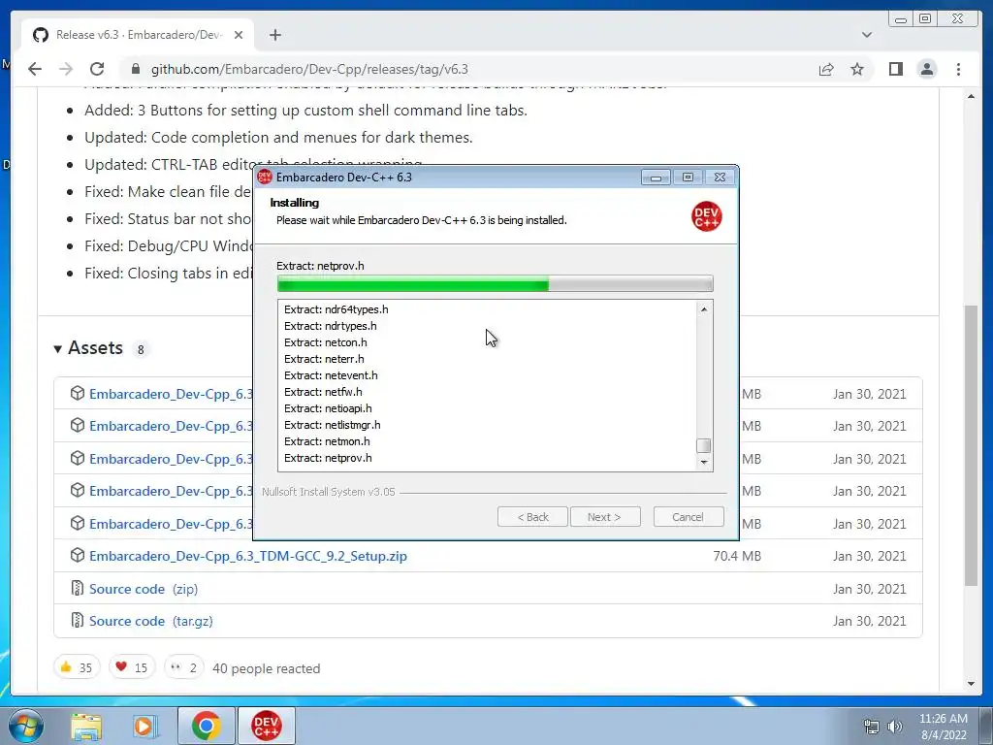The image size is (993, 745).
Task: Open the Chrome profile avatar
Action: (x=927, y=69)
